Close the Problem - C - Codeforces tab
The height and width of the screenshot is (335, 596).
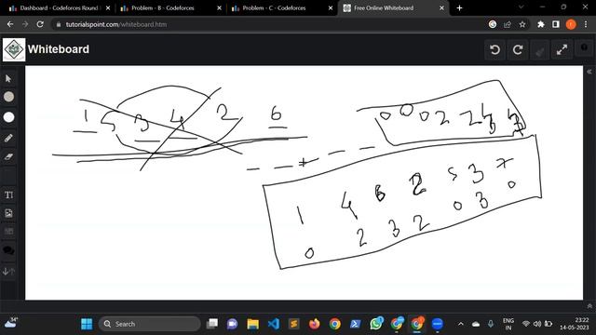tap(331, 8)
